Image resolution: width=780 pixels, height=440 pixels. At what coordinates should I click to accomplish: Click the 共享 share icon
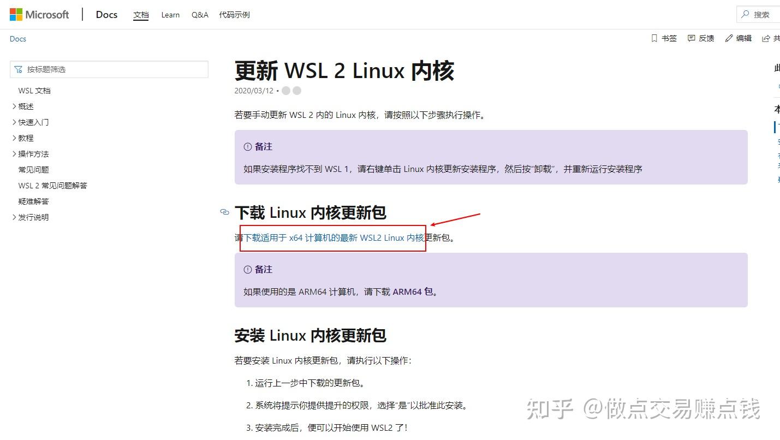tap(766, 38)
